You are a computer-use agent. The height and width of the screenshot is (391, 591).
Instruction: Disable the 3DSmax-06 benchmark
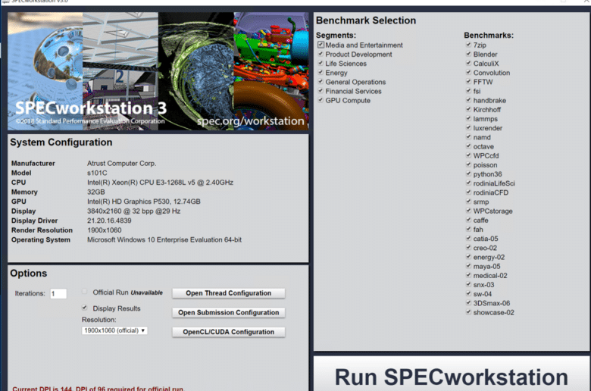tap(468, 303)
